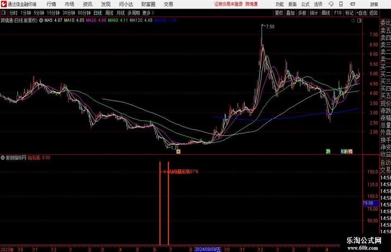Click the MA20: 4.69 indicator value
Screen dimensions: 391x252
click(x=96, y=20)
